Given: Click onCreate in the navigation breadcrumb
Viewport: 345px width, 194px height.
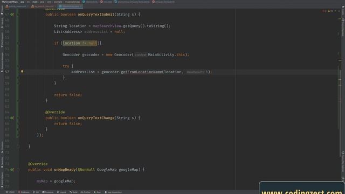Looking at the screenshot, I should 106,2.
